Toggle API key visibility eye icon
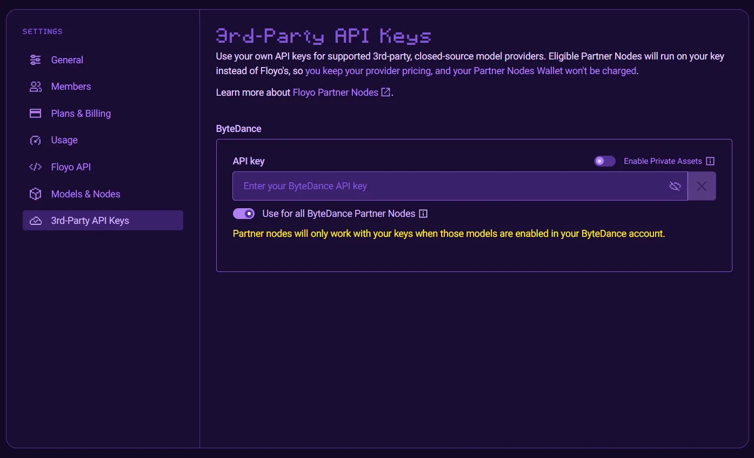Image resolution: width=754 pixels, height=458 pixels. coord(675,186)
